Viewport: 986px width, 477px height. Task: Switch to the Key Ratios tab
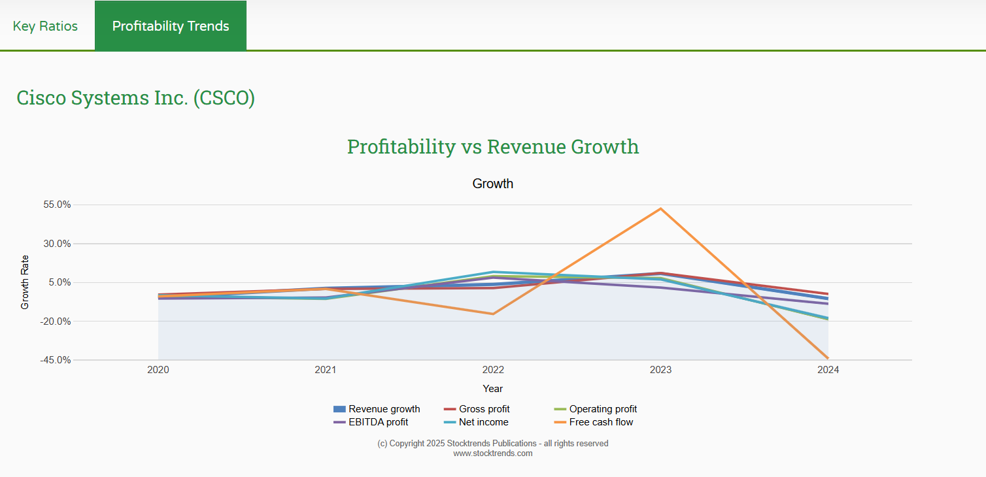[45, 26]
